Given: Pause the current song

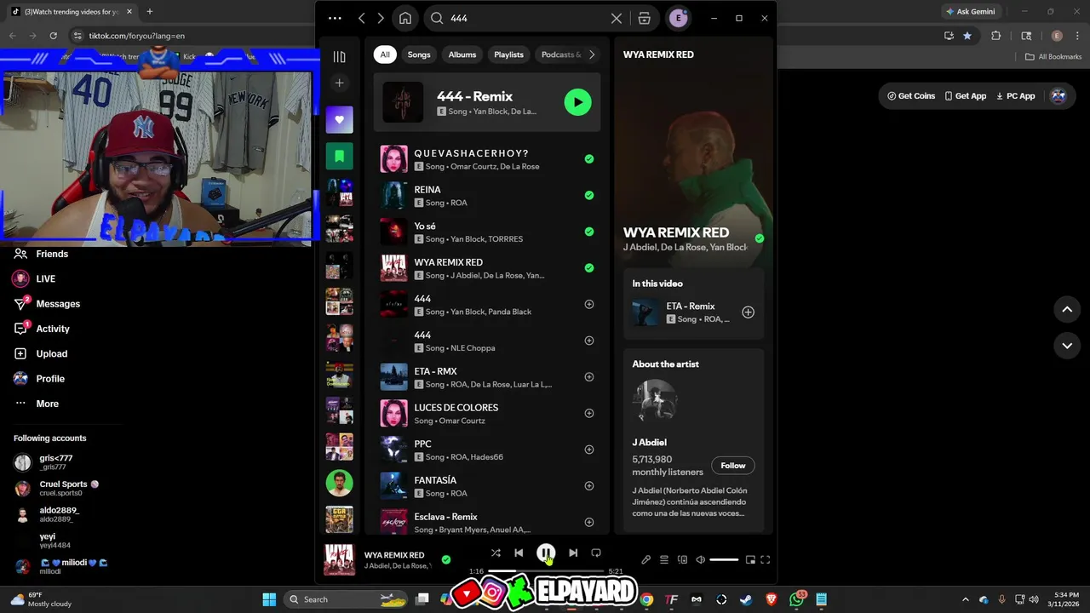Looking at the screenshot, I should point(546,553).
